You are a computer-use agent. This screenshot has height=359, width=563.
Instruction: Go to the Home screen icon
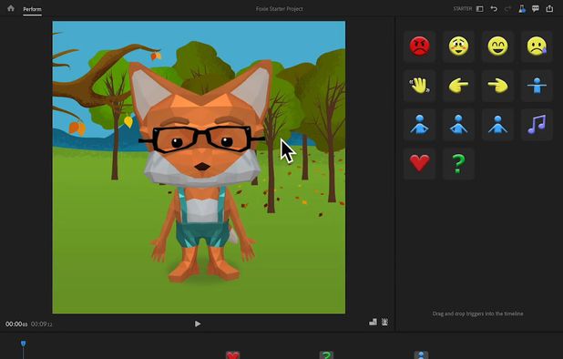click(x=11, y=8)
